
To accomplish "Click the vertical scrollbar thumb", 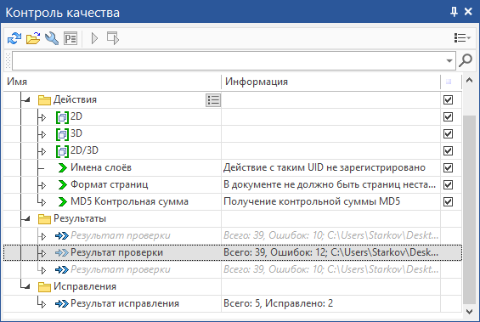I will 469,210.
